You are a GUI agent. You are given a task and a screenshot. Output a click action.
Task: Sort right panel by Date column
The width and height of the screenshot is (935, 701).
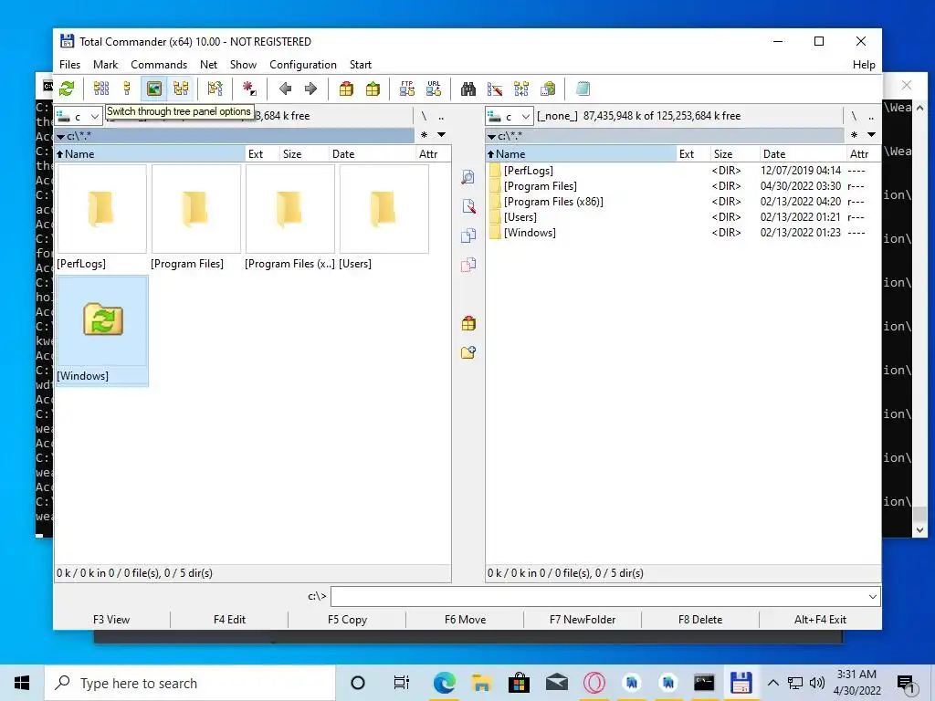click(802, 153)
